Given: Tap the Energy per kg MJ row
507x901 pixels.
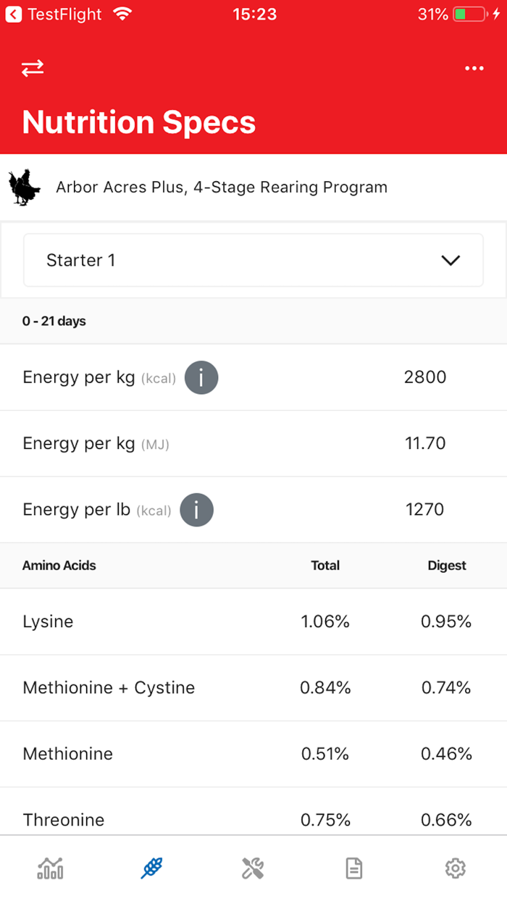Looking at the screenshot, I should pyautogui.click(x=253, y=443).
